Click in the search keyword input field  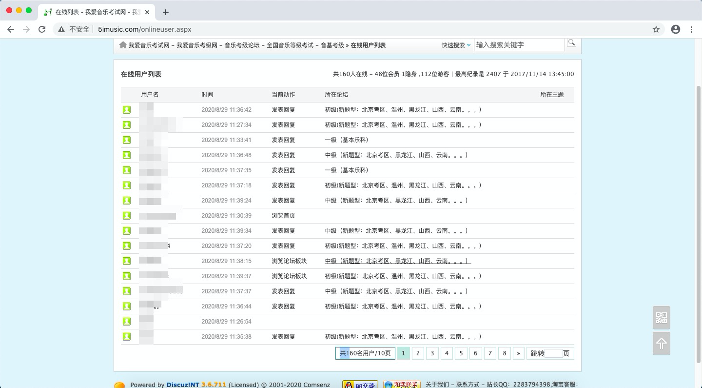pos(519,45)
